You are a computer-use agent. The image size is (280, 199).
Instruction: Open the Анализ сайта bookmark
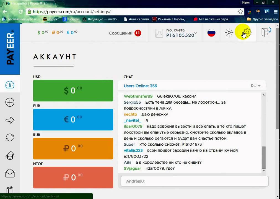(136, 19)
